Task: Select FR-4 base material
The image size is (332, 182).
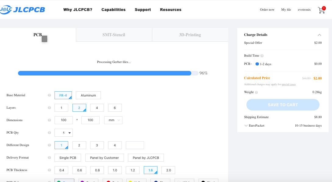Action: [x=63, y=95]
